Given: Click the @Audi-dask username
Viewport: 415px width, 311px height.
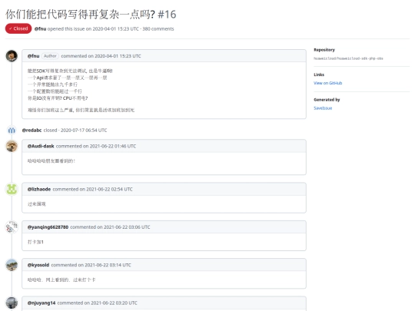Looking at the screenshot, I should pos(41,146).
